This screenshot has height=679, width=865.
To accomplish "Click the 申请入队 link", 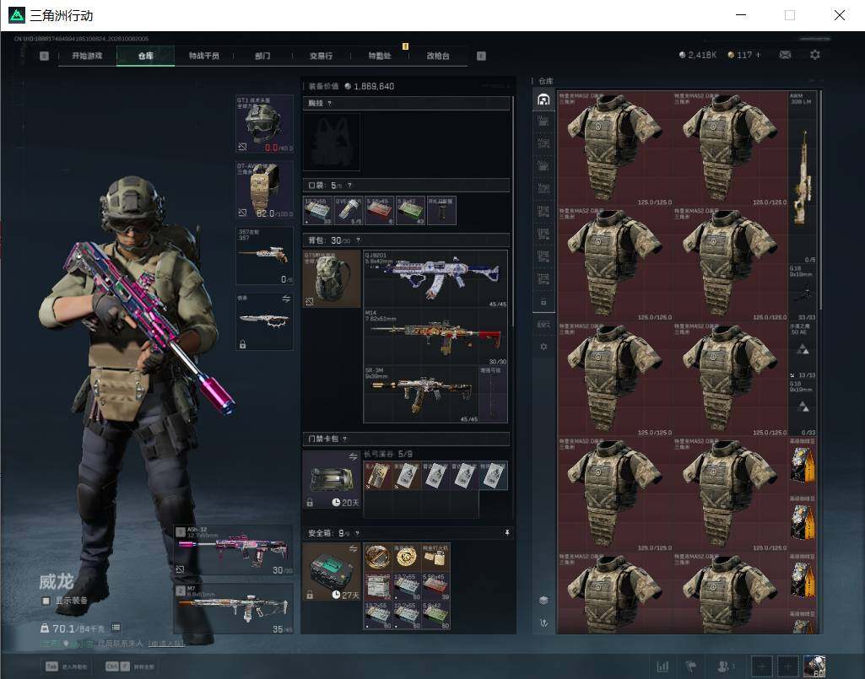I will pos(166,643).
